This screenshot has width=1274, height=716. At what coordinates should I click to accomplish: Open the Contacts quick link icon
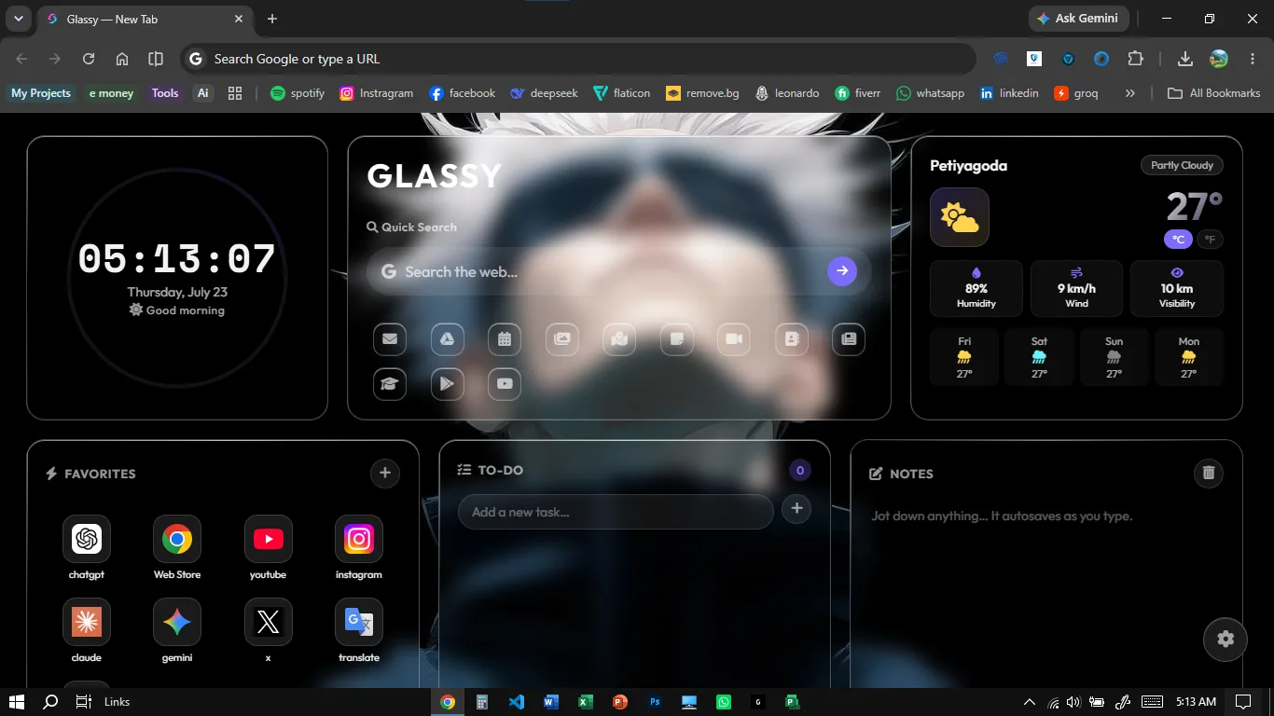792,339
